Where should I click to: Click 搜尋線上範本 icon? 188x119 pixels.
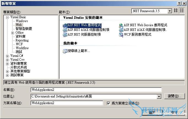65,51
